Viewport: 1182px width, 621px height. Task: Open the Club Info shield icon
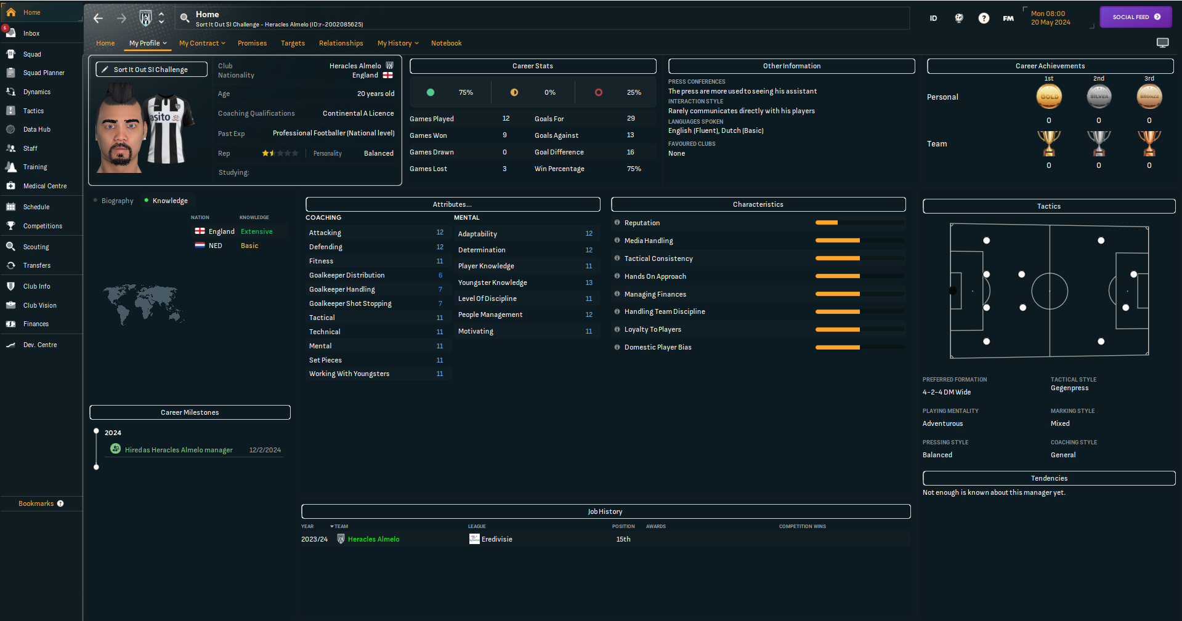point(11,286)
